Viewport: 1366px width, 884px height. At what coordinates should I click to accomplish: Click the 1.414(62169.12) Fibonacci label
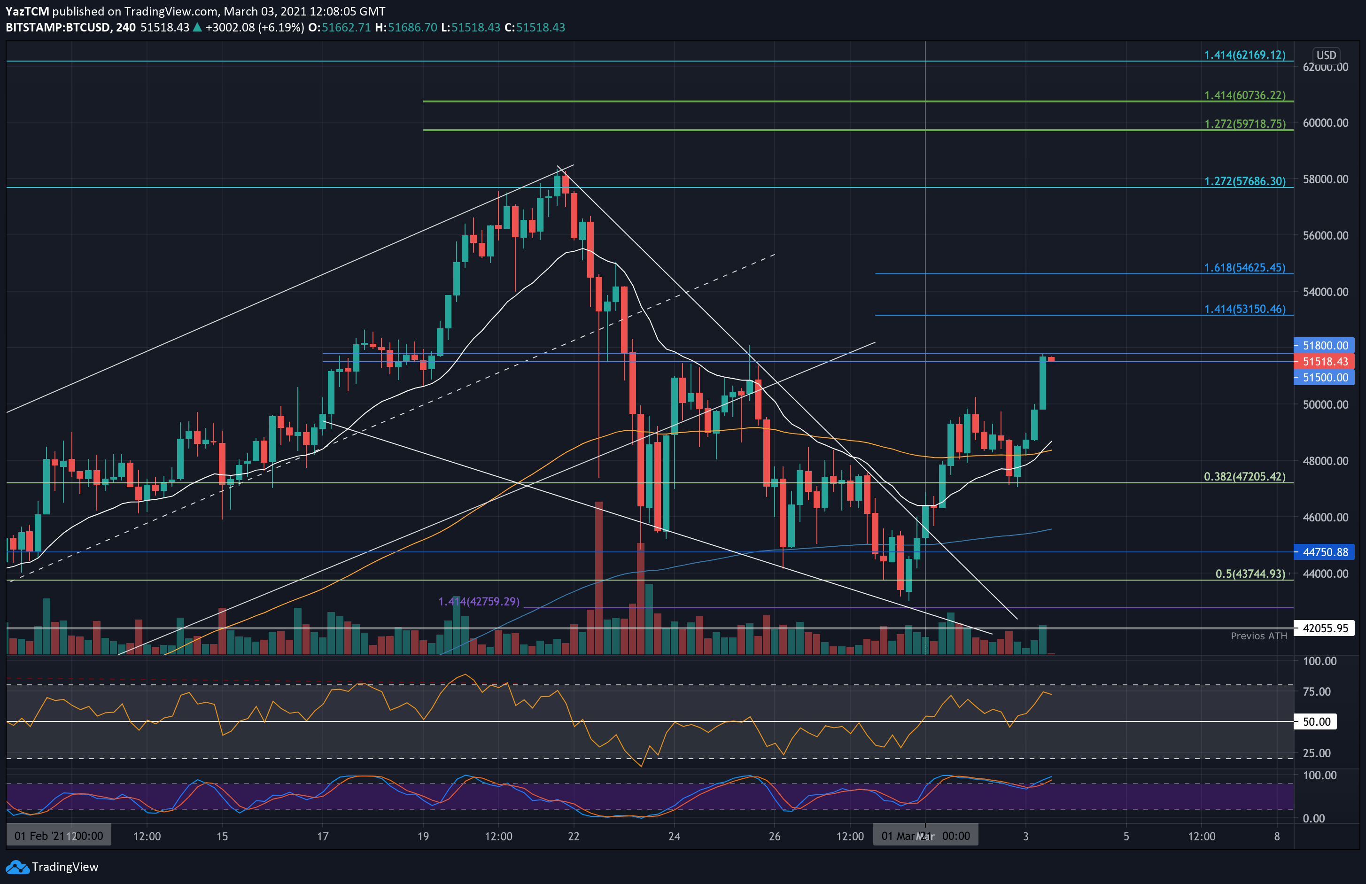click(x=1244, y=54)
